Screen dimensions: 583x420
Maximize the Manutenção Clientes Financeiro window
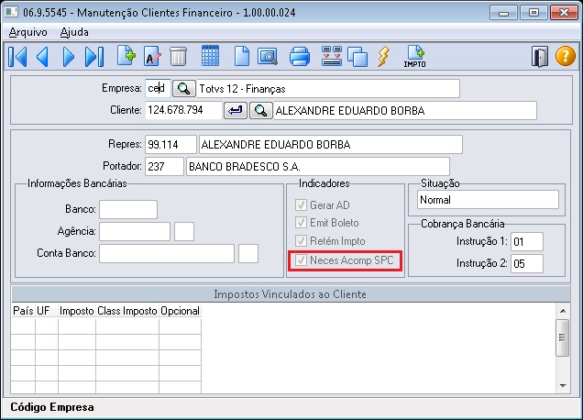pos(533,13)
